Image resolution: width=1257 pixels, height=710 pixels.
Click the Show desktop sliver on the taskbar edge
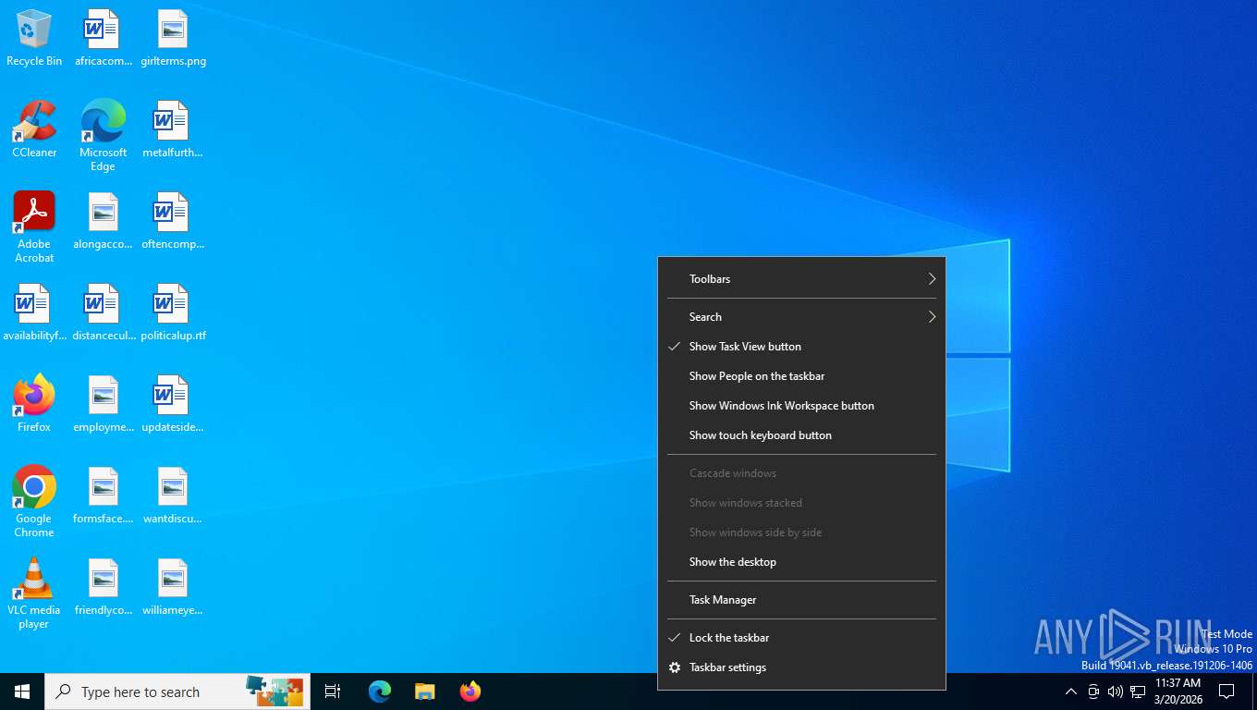(1254, 692)
